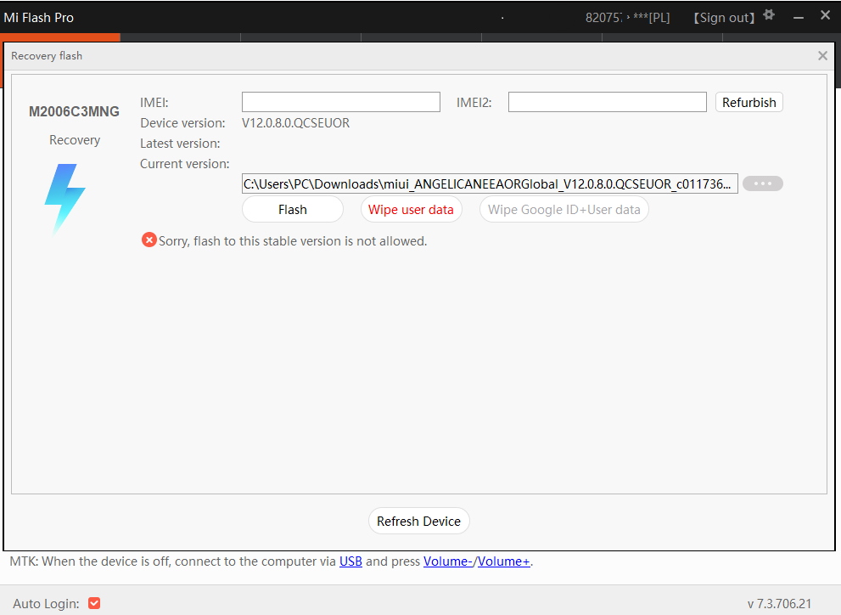Click into the IMEI input field
The width and height of the screenshot is (841, 615).
click(x=340, y=103)
